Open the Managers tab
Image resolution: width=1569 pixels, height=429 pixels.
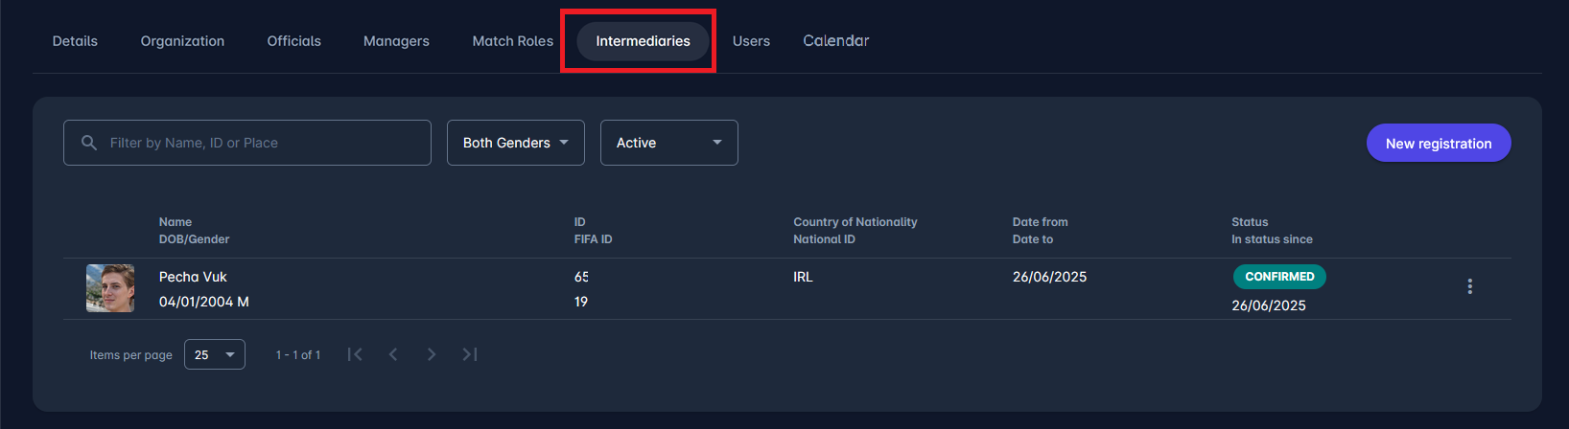pos(396,41)
